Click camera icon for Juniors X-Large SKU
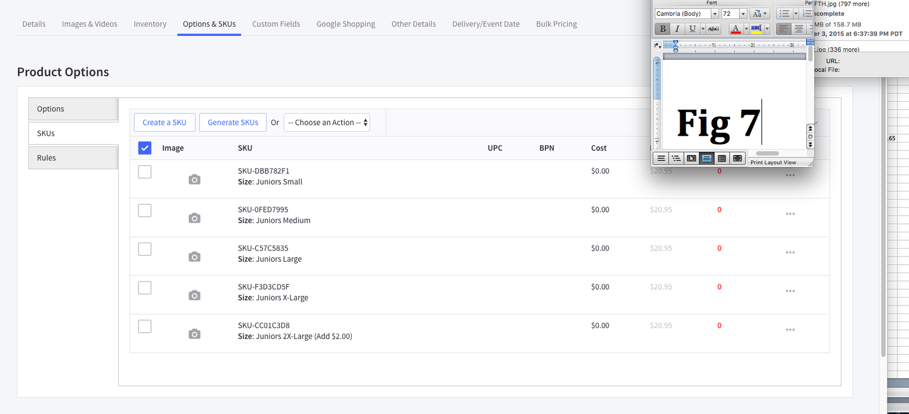The height and width of the screenshot is (414, 909). [x=194, y=295]
